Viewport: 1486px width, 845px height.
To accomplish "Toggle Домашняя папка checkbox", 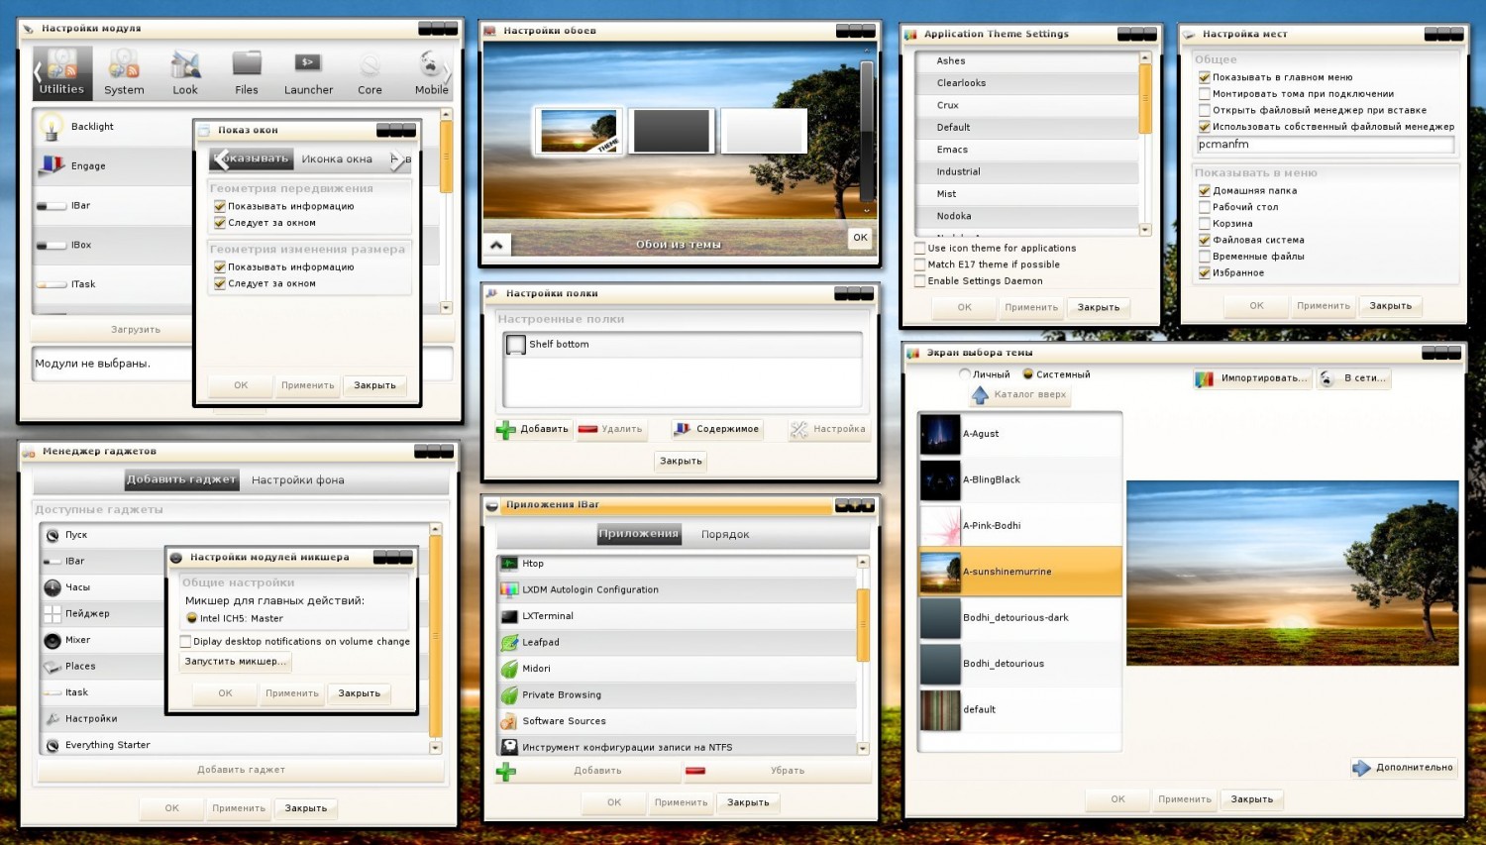I will [1205, 190].
